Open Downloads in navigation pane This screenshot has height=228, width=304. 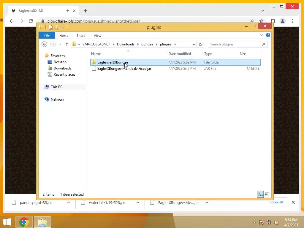coord(62,68)
